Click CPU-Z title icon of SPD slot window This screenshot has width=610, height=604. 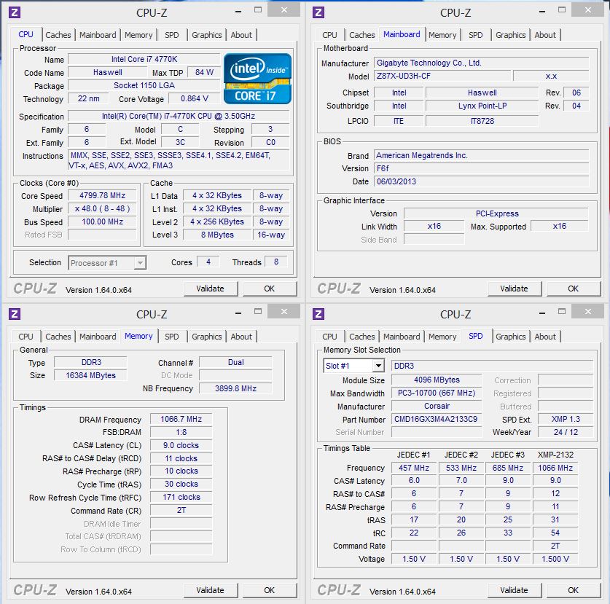pos(318,314)
